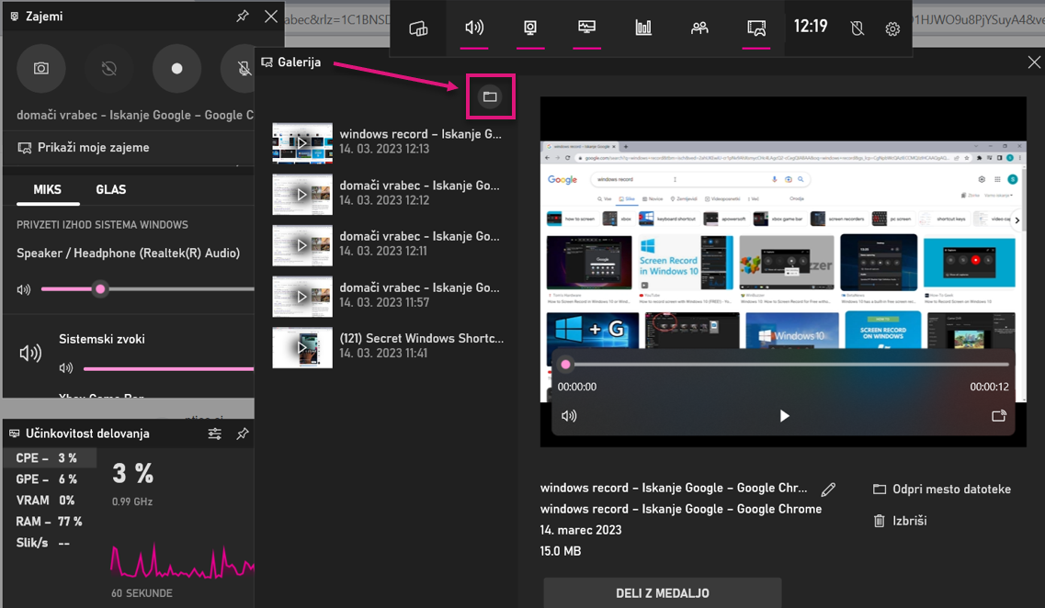
Task: Click the pop-out icon in the video player
Action: click(x=998, y=415)
